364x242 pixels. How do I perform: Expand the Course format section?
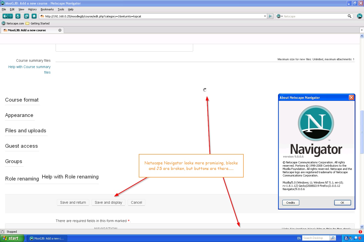[x=22, y=100]
